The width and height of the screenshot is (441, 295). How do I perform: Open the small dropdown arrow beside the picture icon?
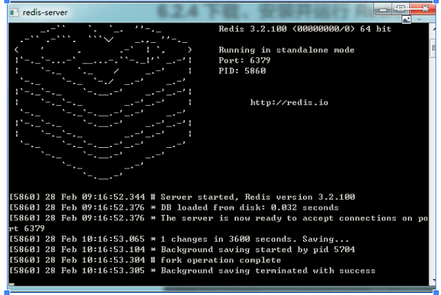(x=420, y=19)
